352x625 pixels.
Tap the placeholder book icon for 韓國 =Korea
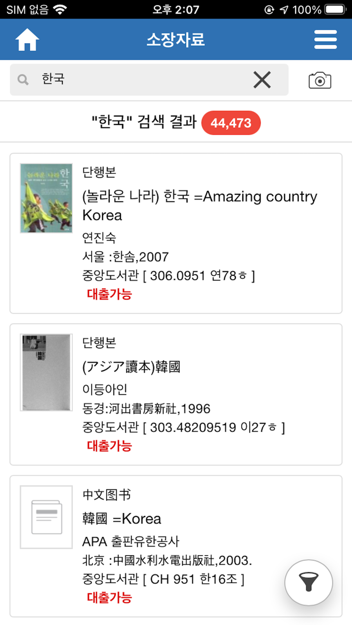click(x=46, y=517)
